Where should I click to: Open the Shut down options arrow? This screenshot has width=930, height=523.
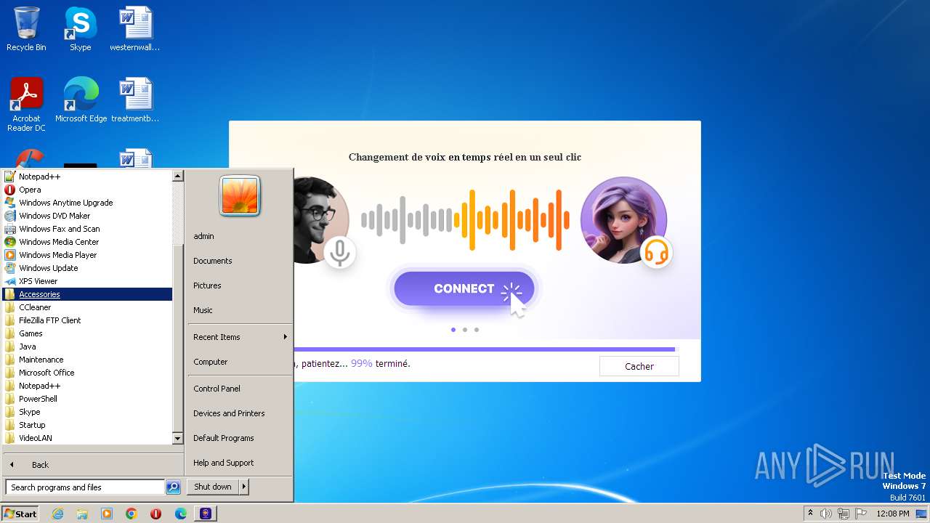click(x=244, y=487)
